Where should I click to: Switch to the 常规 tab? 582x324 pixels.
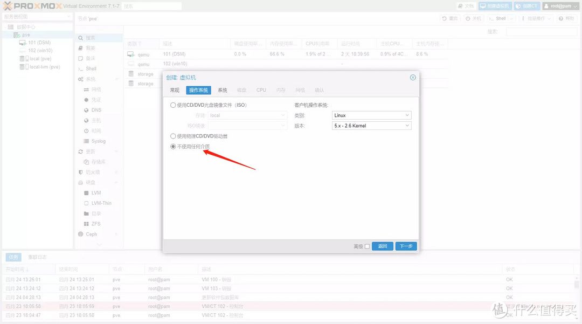click(175, 90)
